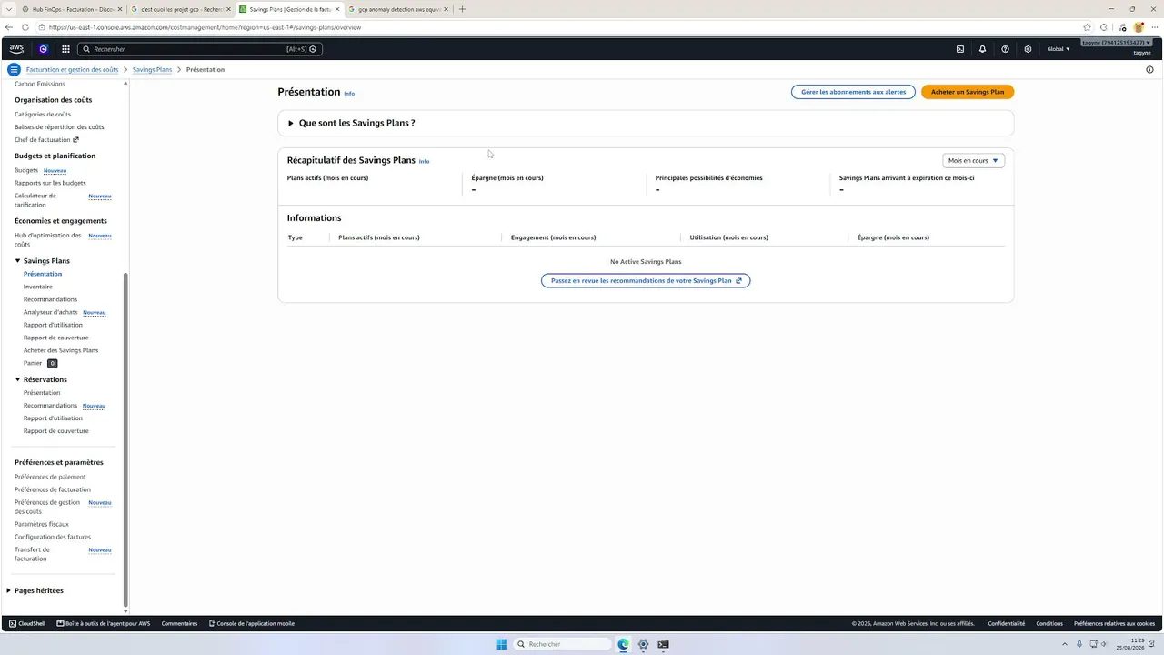
Task: Open "Analyseur d'achats" in the sidebar
Action: pos(51,312)
